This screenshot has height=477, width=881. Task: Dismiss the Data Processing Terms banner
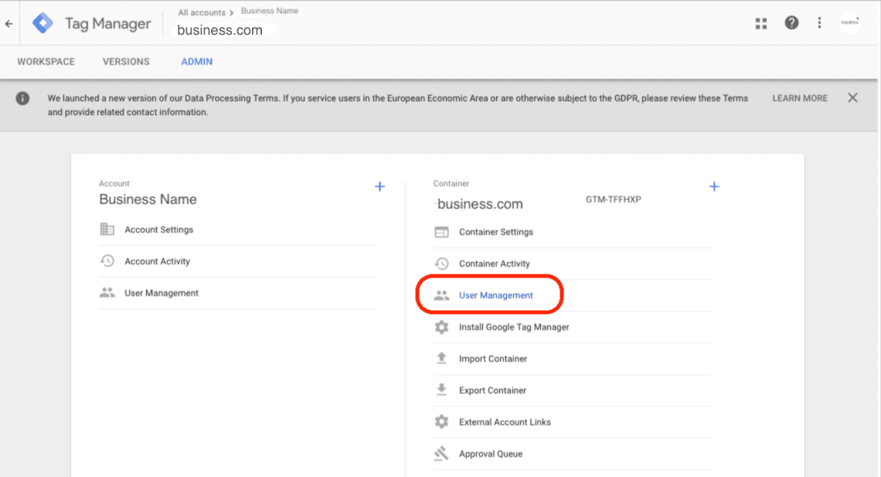pyautogui.click(x=852, y=97)
